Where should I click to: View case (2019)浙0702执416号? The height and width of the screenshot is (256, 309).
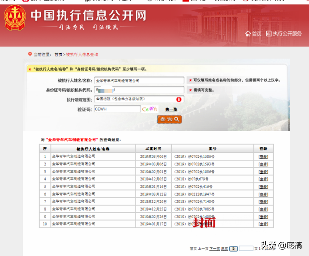[263, 187]
